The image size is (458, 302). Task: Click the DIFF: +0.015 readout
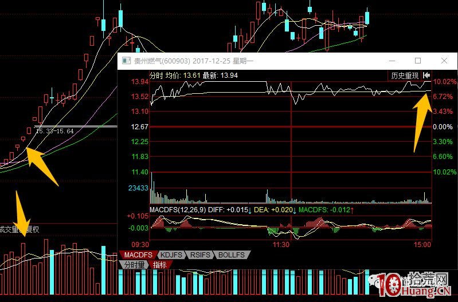[x=230, y=209]
